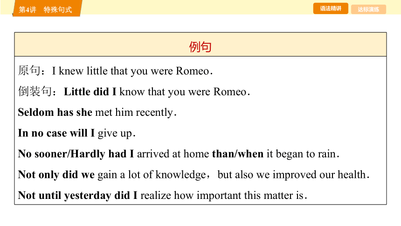Click 'give up' in the third example
This screenshot has width=401, height=226.
(115, 133)
